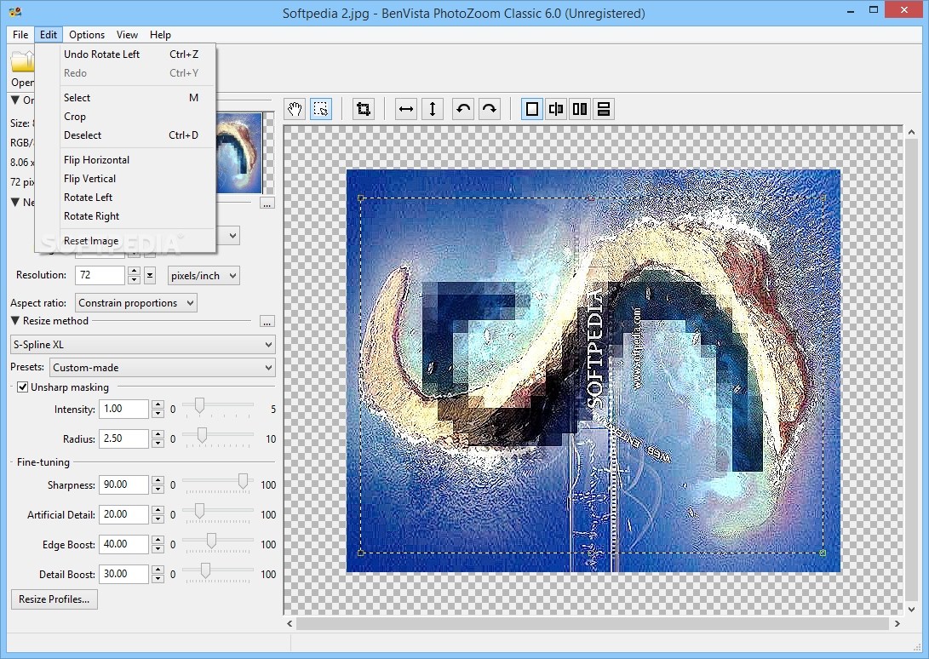Open the View menu

(127, 34)
